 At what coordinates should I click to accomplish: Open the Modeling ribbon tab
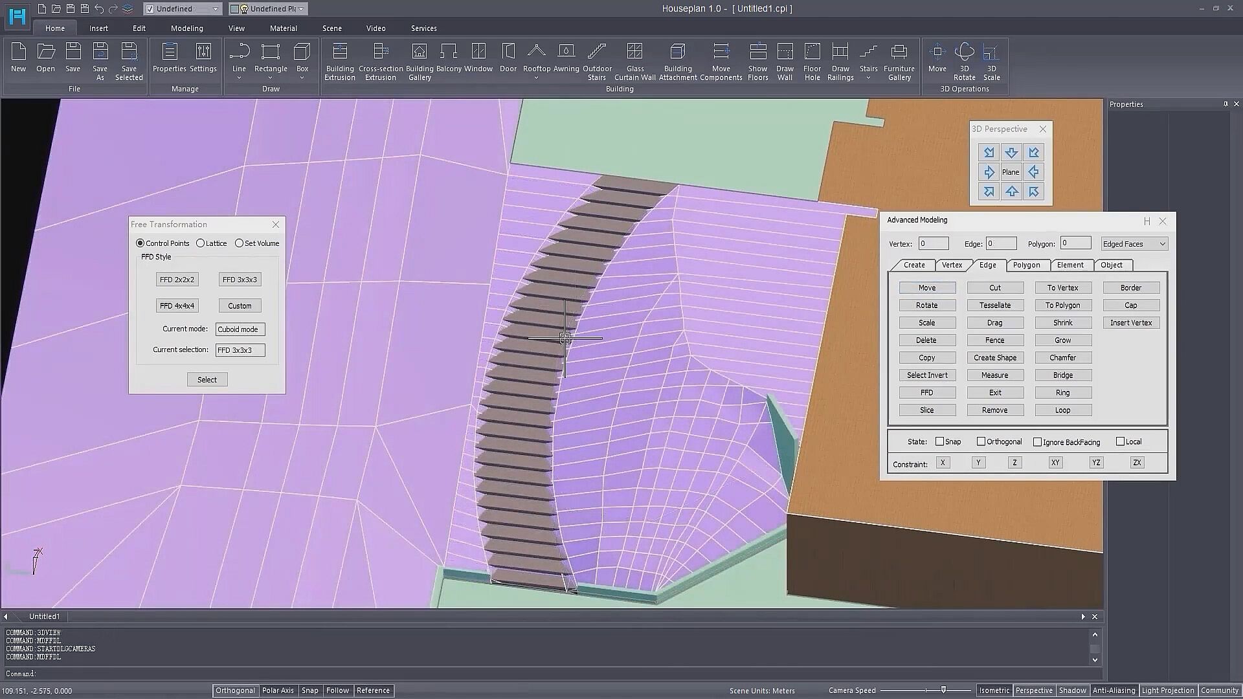click(186, 28)
